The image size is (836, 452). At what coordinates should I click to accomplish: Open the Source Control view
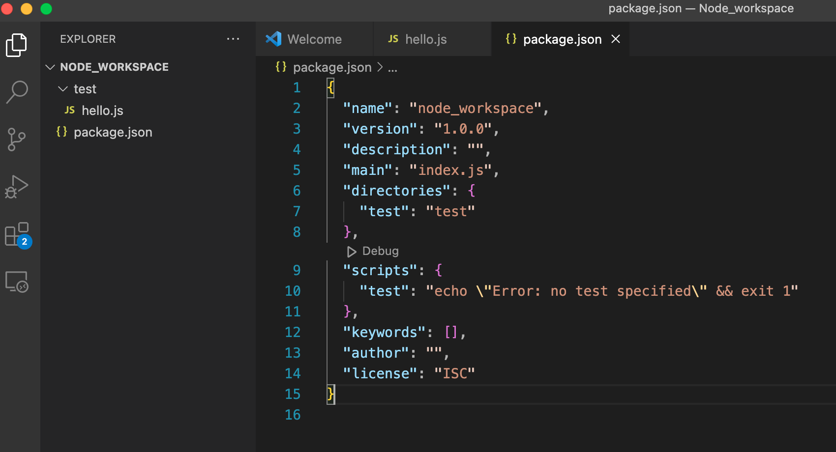(x=17, y=140)
